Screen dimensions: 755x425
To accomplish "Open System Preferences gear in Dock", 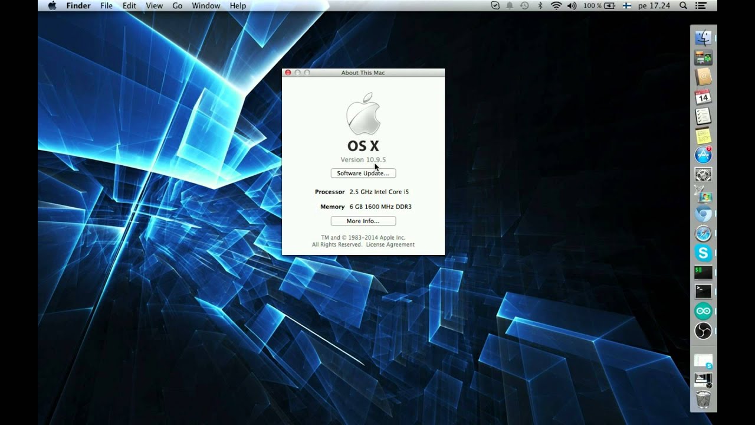I will pos(703,175).
